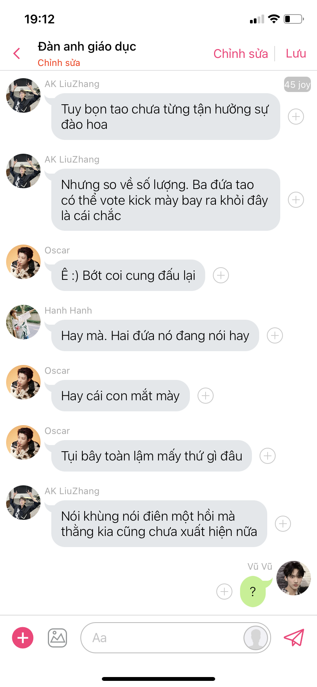Tap the back arrow icon
317x687 pixels.
point(16,53)
